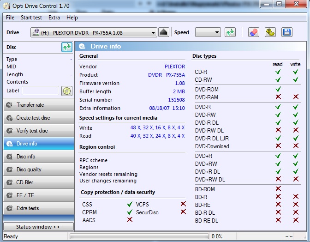The width and height of the screenshot is (310, 242).
Task: Click the Transfer rate disc icon
Action: (x=9, y=105)
